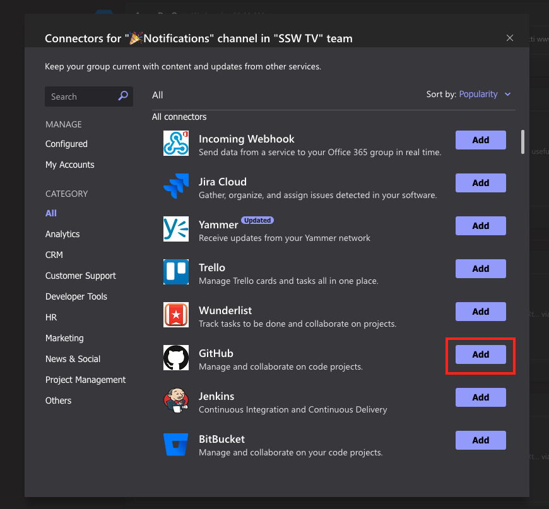Click the connectors list scrollbar
Viewport: 549px width, 509px height.
click(x=522, y=142)
